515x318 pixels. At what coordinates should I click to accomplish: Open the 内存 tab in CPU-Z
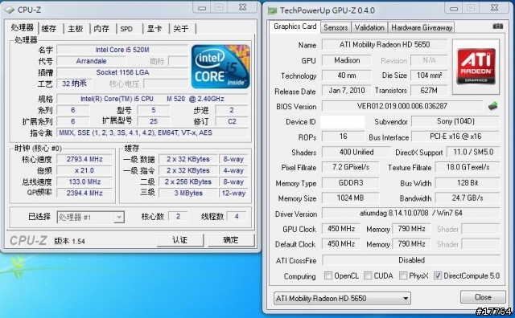[x=101, y=29]
